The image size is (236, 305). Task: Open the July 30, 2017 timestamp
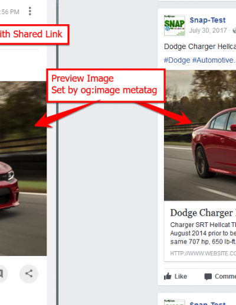click(x=208, y=31)
